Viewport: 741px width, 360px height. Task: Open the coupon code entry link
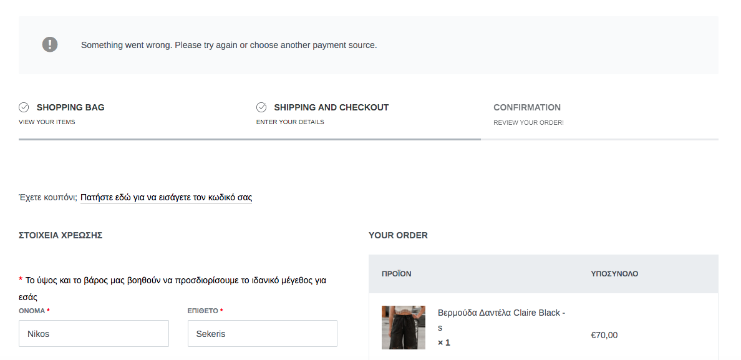(167, 197)
